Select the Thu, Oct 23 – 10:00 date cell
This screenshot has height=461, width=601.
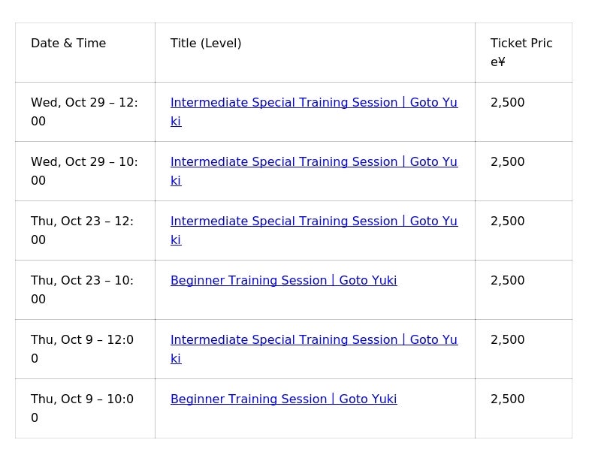click(x=82, y=290)
